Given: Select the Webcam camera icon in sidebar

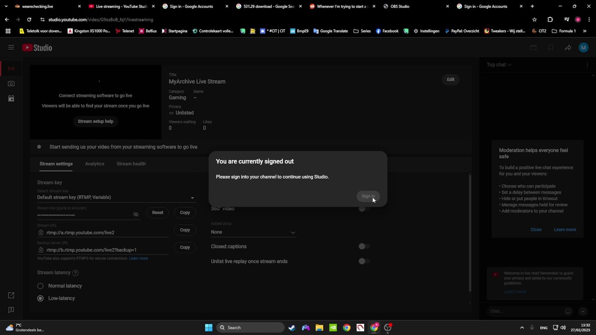Looking at the screenshot, I should [11, 84].
